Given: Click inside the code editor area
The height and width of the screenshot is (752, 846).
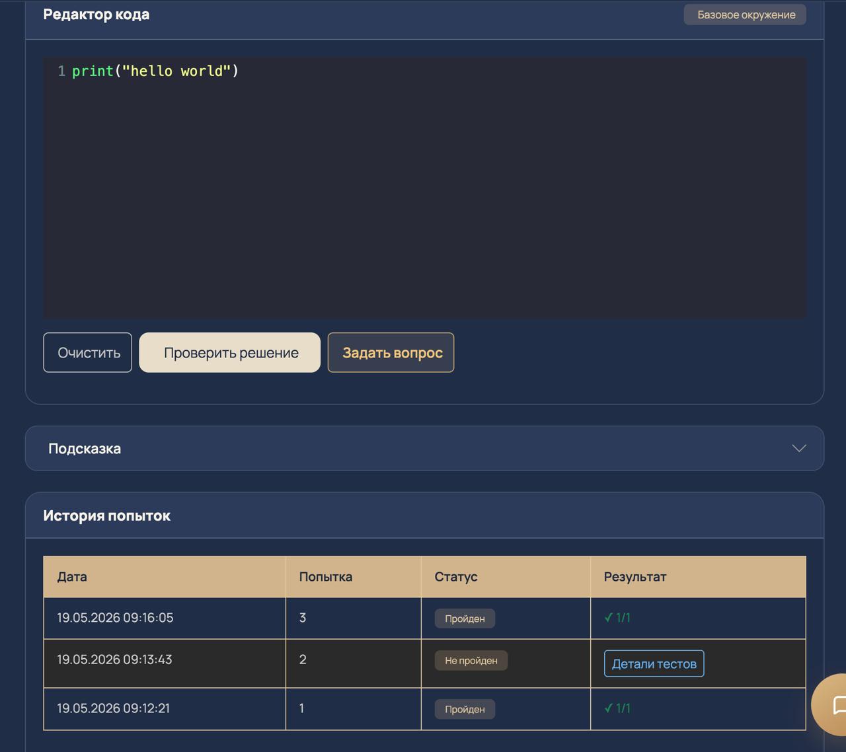Looking at the screenshot, I should pos(424,188).
